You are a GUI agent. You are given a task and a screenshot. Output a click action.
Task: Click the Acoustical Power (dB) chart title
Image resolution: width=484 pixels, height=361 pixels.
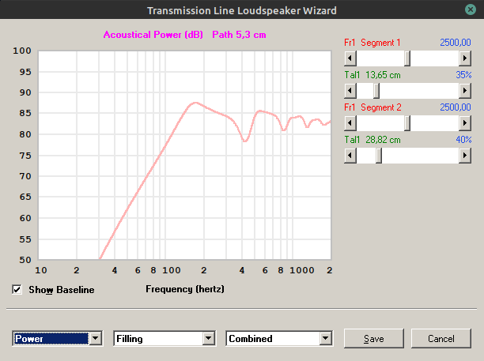tap(153, 35)
